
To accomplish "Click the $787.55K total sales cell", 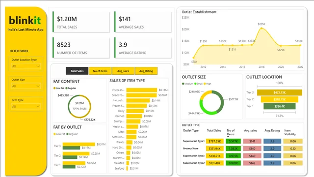I will tap(215, 141).
